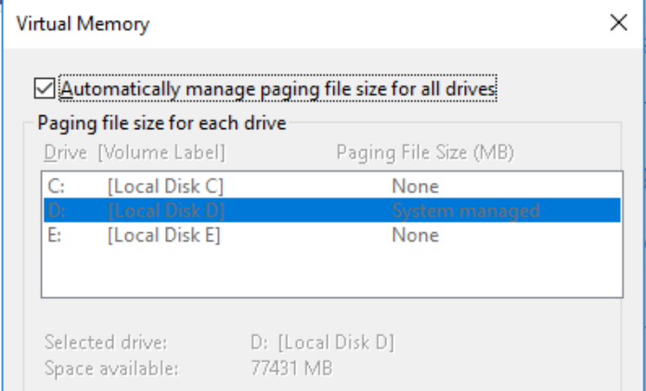The width and height of the screenshot is (646, 391).
Task: Select the D: drive letter in the list
Action: point(55,211)
